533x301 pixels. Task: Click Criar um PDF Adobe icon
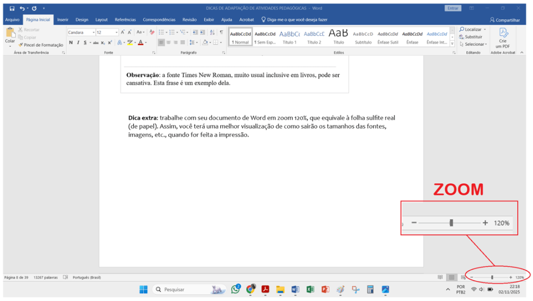(503, 37)
